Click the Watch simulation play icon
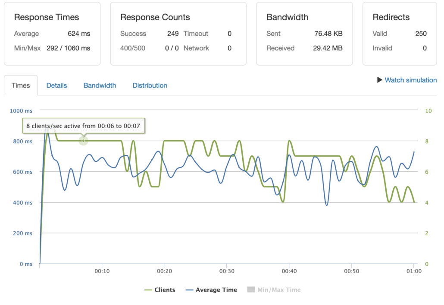Viewport: 444px width, 305px height. click(x=380, y=80)
